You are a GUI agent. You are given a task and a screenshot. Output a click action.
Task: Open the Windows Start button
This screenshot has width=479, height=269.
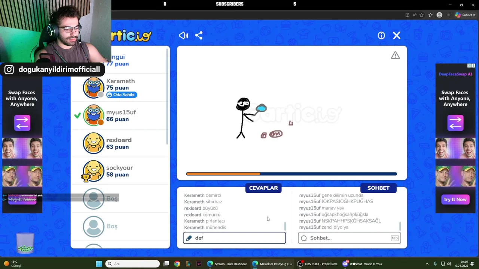click(99, 264)
